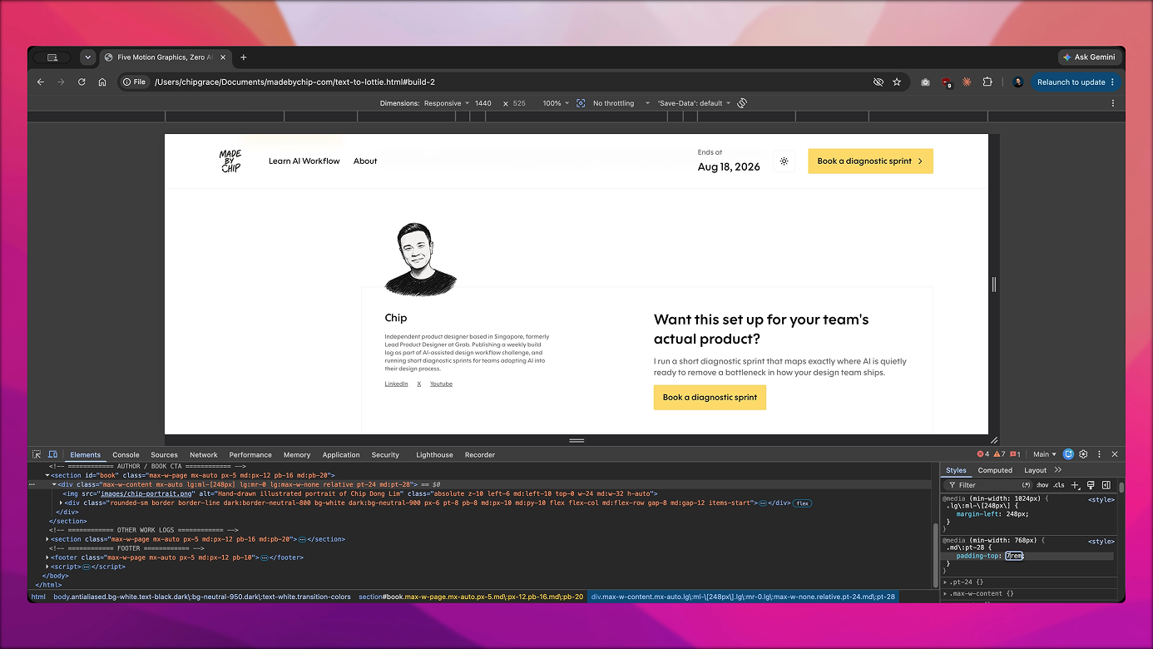Click the browser back arrow
Viewport: 1153px width, 649px height.
pyautogui.click(x=40, y=82)
